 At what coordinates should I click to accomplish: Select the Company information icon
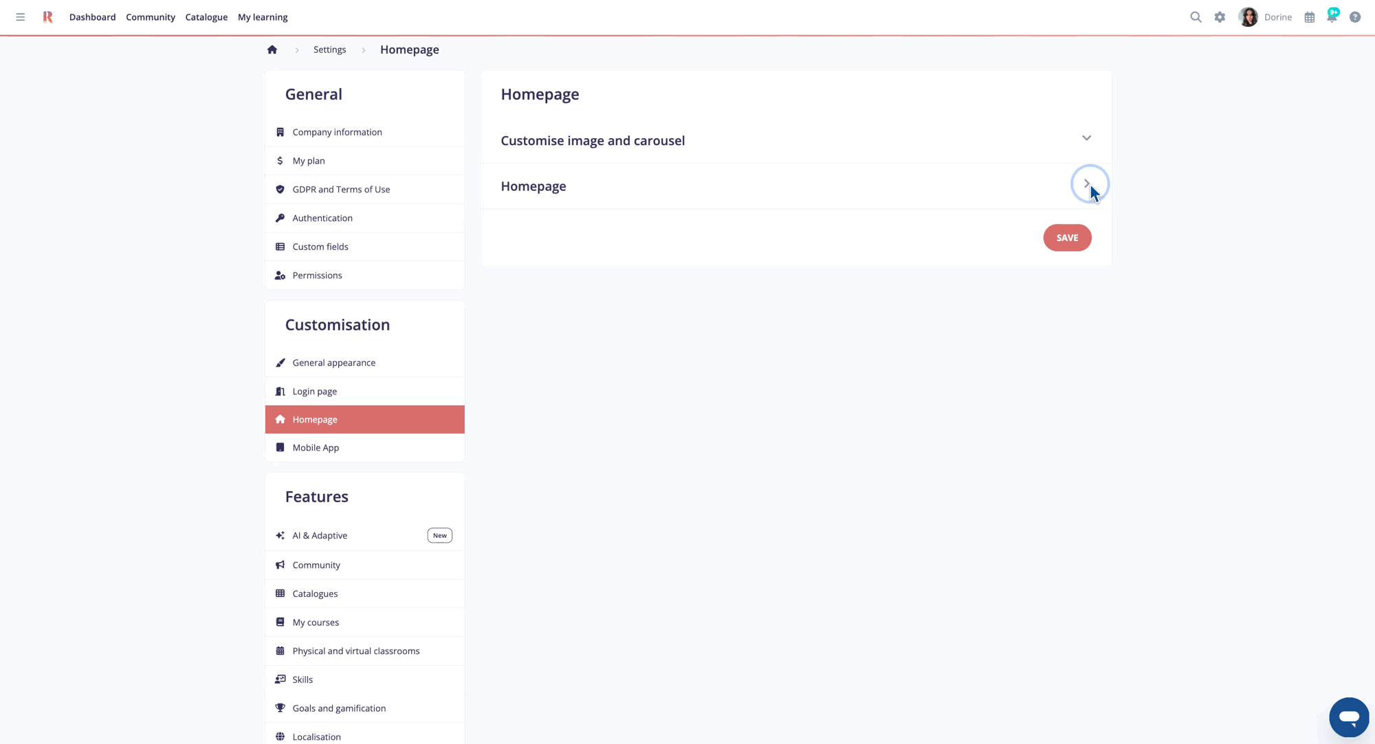click(x=280, y=131)
